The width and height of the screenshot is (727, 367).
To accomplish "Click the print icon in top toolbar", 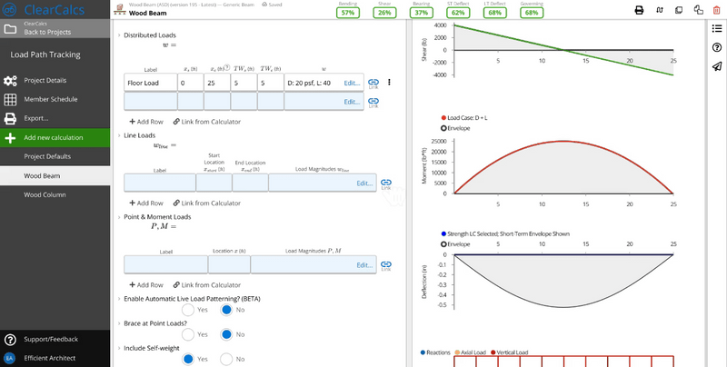I will (x=639, y=10).
